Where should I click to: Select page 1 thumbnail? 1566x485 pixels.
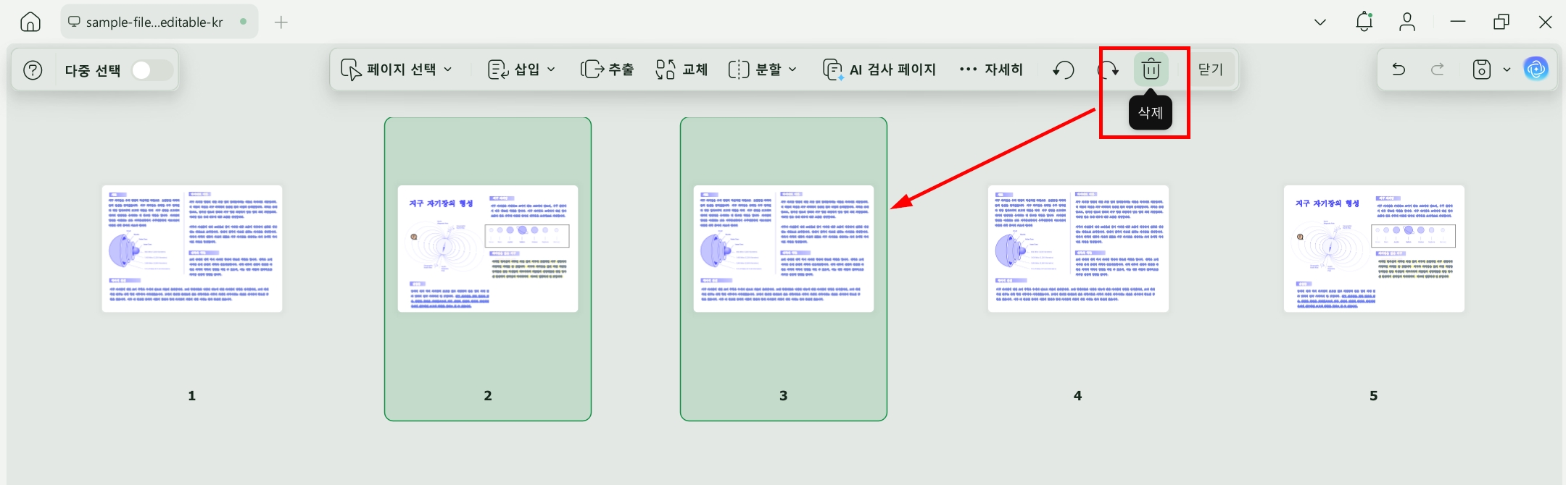click(x=192, y=249)
